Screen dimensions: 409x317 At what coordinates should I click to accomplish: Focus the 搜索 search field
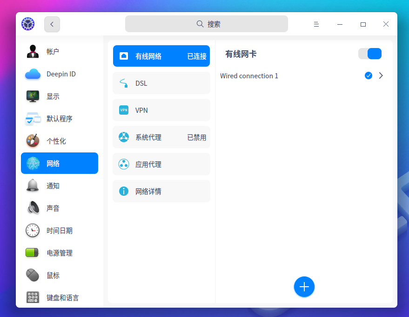pyautogui.click(x=206, y=24)
